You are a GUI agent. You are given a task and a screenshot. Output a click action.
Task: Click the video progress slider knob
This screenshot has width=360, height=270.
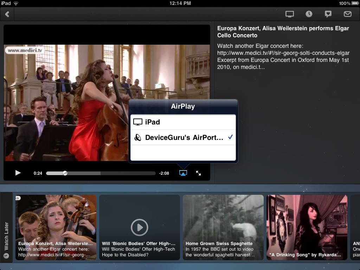[65, 173]
